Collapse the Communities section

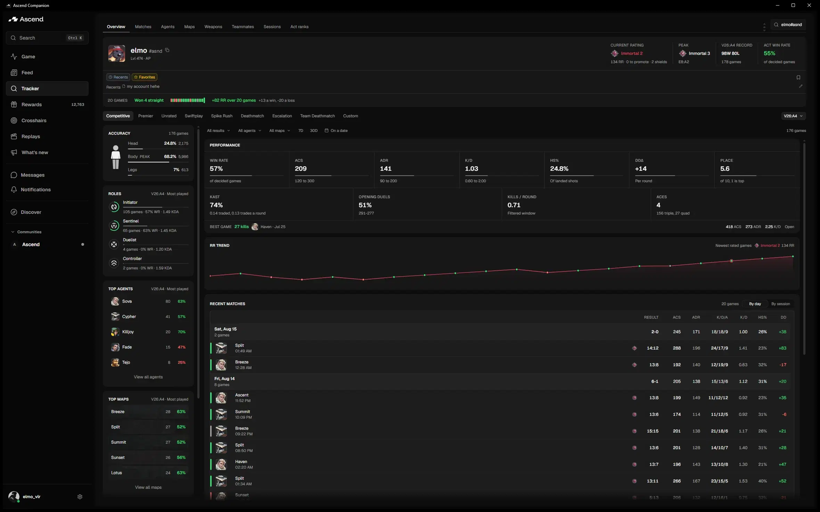[26, 232]
